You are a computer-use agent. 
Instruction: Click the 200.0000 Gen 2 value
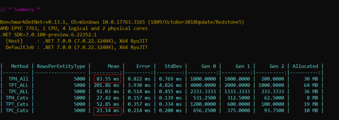click(x=273, y=79)
